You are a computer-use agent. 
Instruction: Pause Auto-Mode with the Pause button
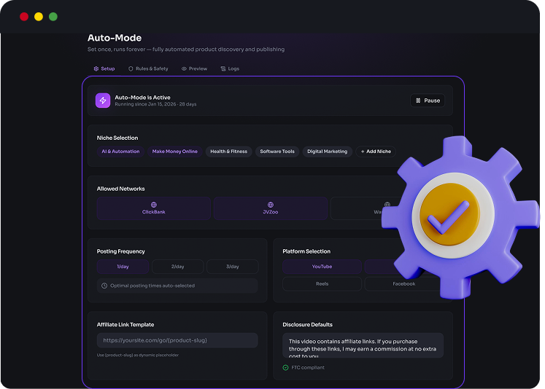click(x=428, y=101)
